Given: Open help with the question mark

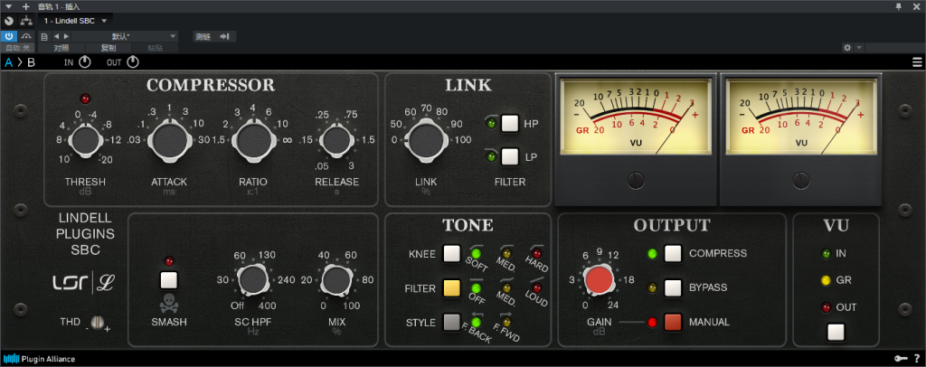Looking at the screenshot, I should pos(917,358).
